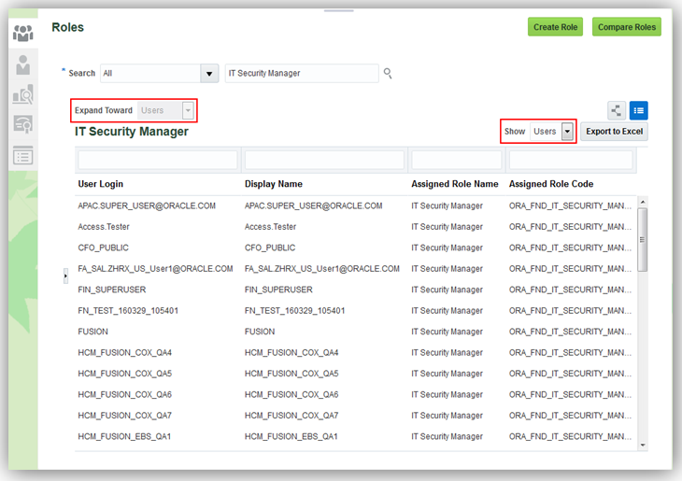Viewport: 682px width, 481px height.
Task: Click the Assigned Role Name filter field
Action: point(457,160)
